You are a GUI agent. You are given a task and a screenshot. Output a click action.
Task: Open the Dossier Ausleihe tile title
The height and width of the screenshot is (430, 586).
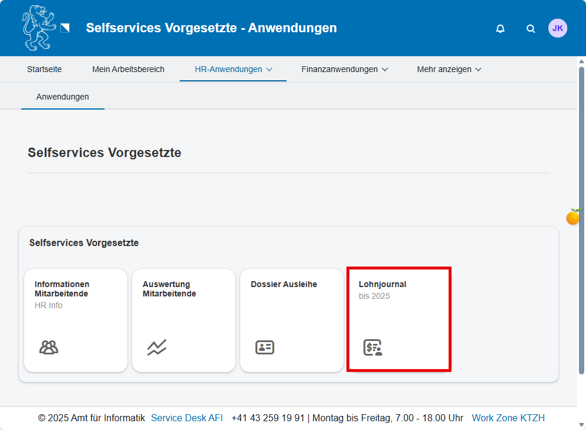[x=284, y=284]
